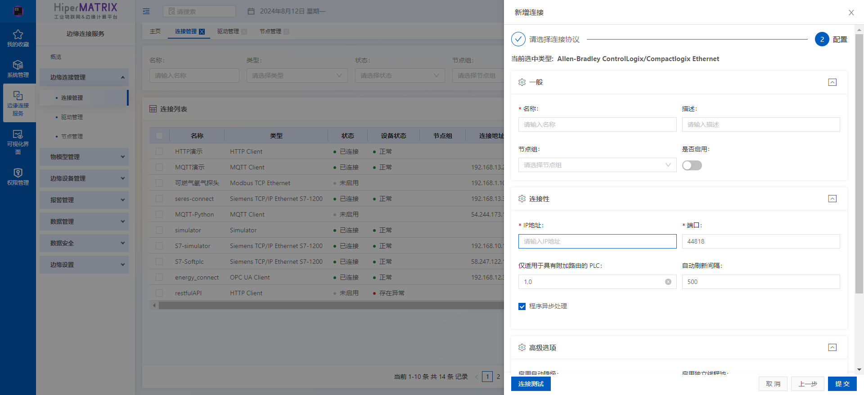This screenshot has height=395, width=864.
Task: Go to page 2 of the list
Action: [x=498, y=377]
